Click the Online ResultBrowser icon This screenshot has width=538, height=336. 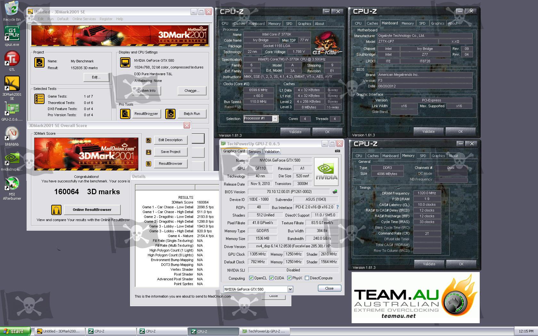tap(56, 210)
